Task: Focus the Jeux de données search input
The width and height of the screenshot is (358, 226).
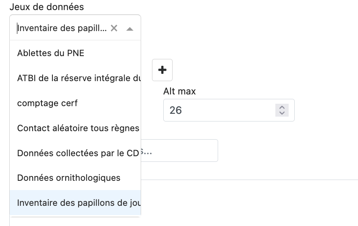Action: [62, 28]
